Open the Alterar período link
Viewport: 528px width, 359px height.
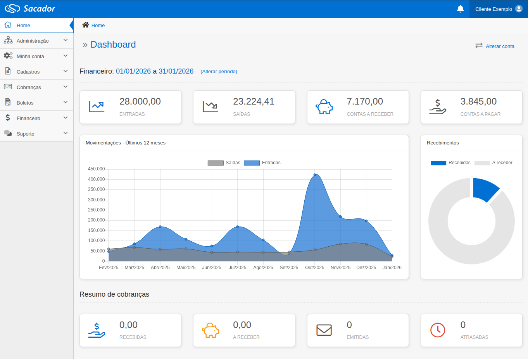coord(219,71)
